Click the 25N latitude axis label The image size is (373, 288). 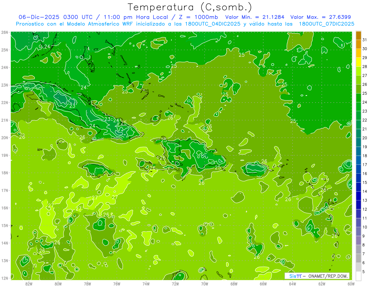[x=4, y=50]
